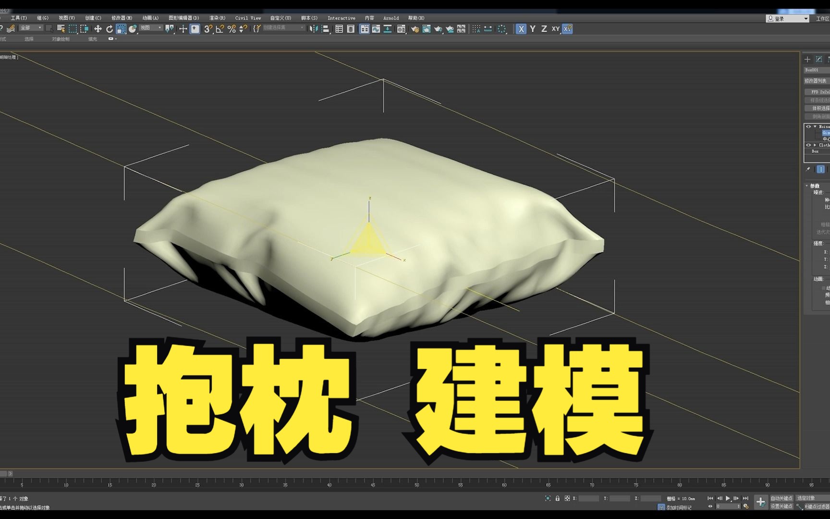Click the 设置关键点 button
The height and width of the screenshot is (519, 830).
click(x=781, y=507)
